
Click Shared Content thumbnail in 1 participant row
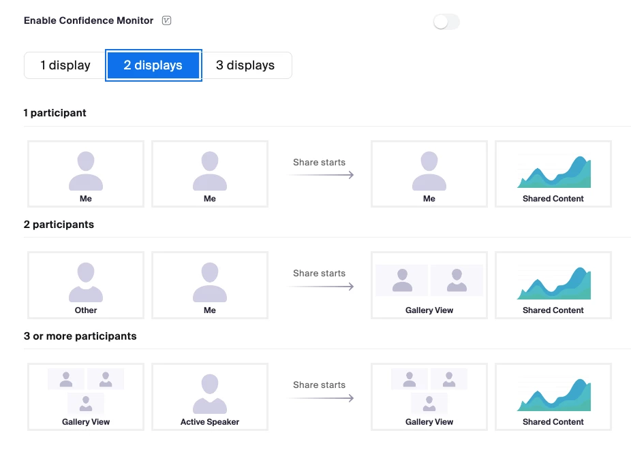553,174
